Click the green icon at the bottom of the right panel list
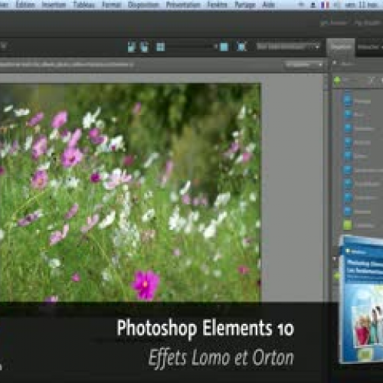The height and width of the screenshot is (383, 383). pyautogui.click(x=347, y=225)
